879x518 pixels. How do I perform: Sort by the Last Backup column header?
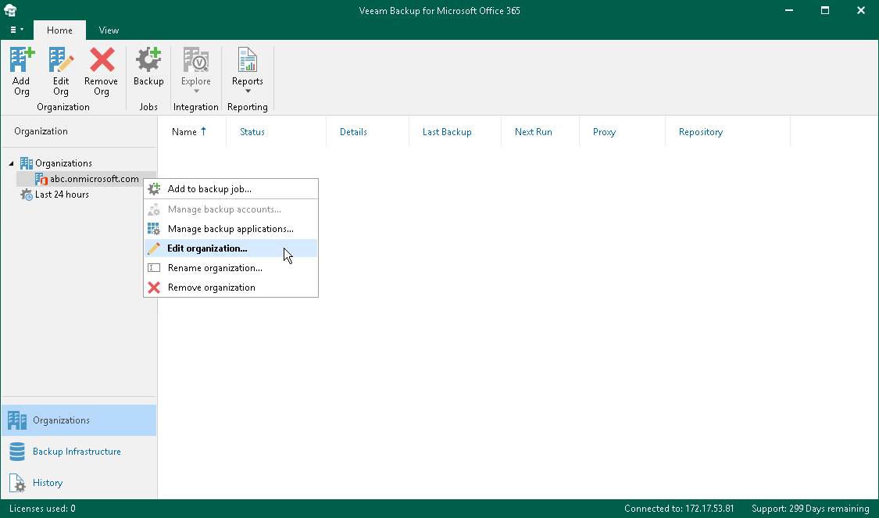pos(447,132)
